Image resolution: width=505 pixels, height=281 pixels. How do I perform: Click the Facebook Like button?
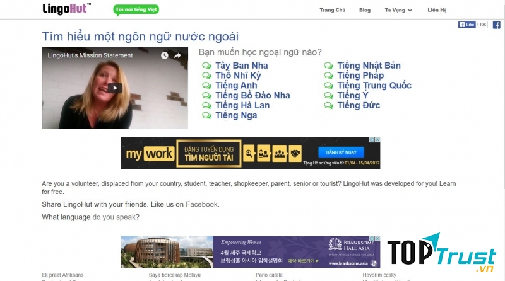(466, 25)
